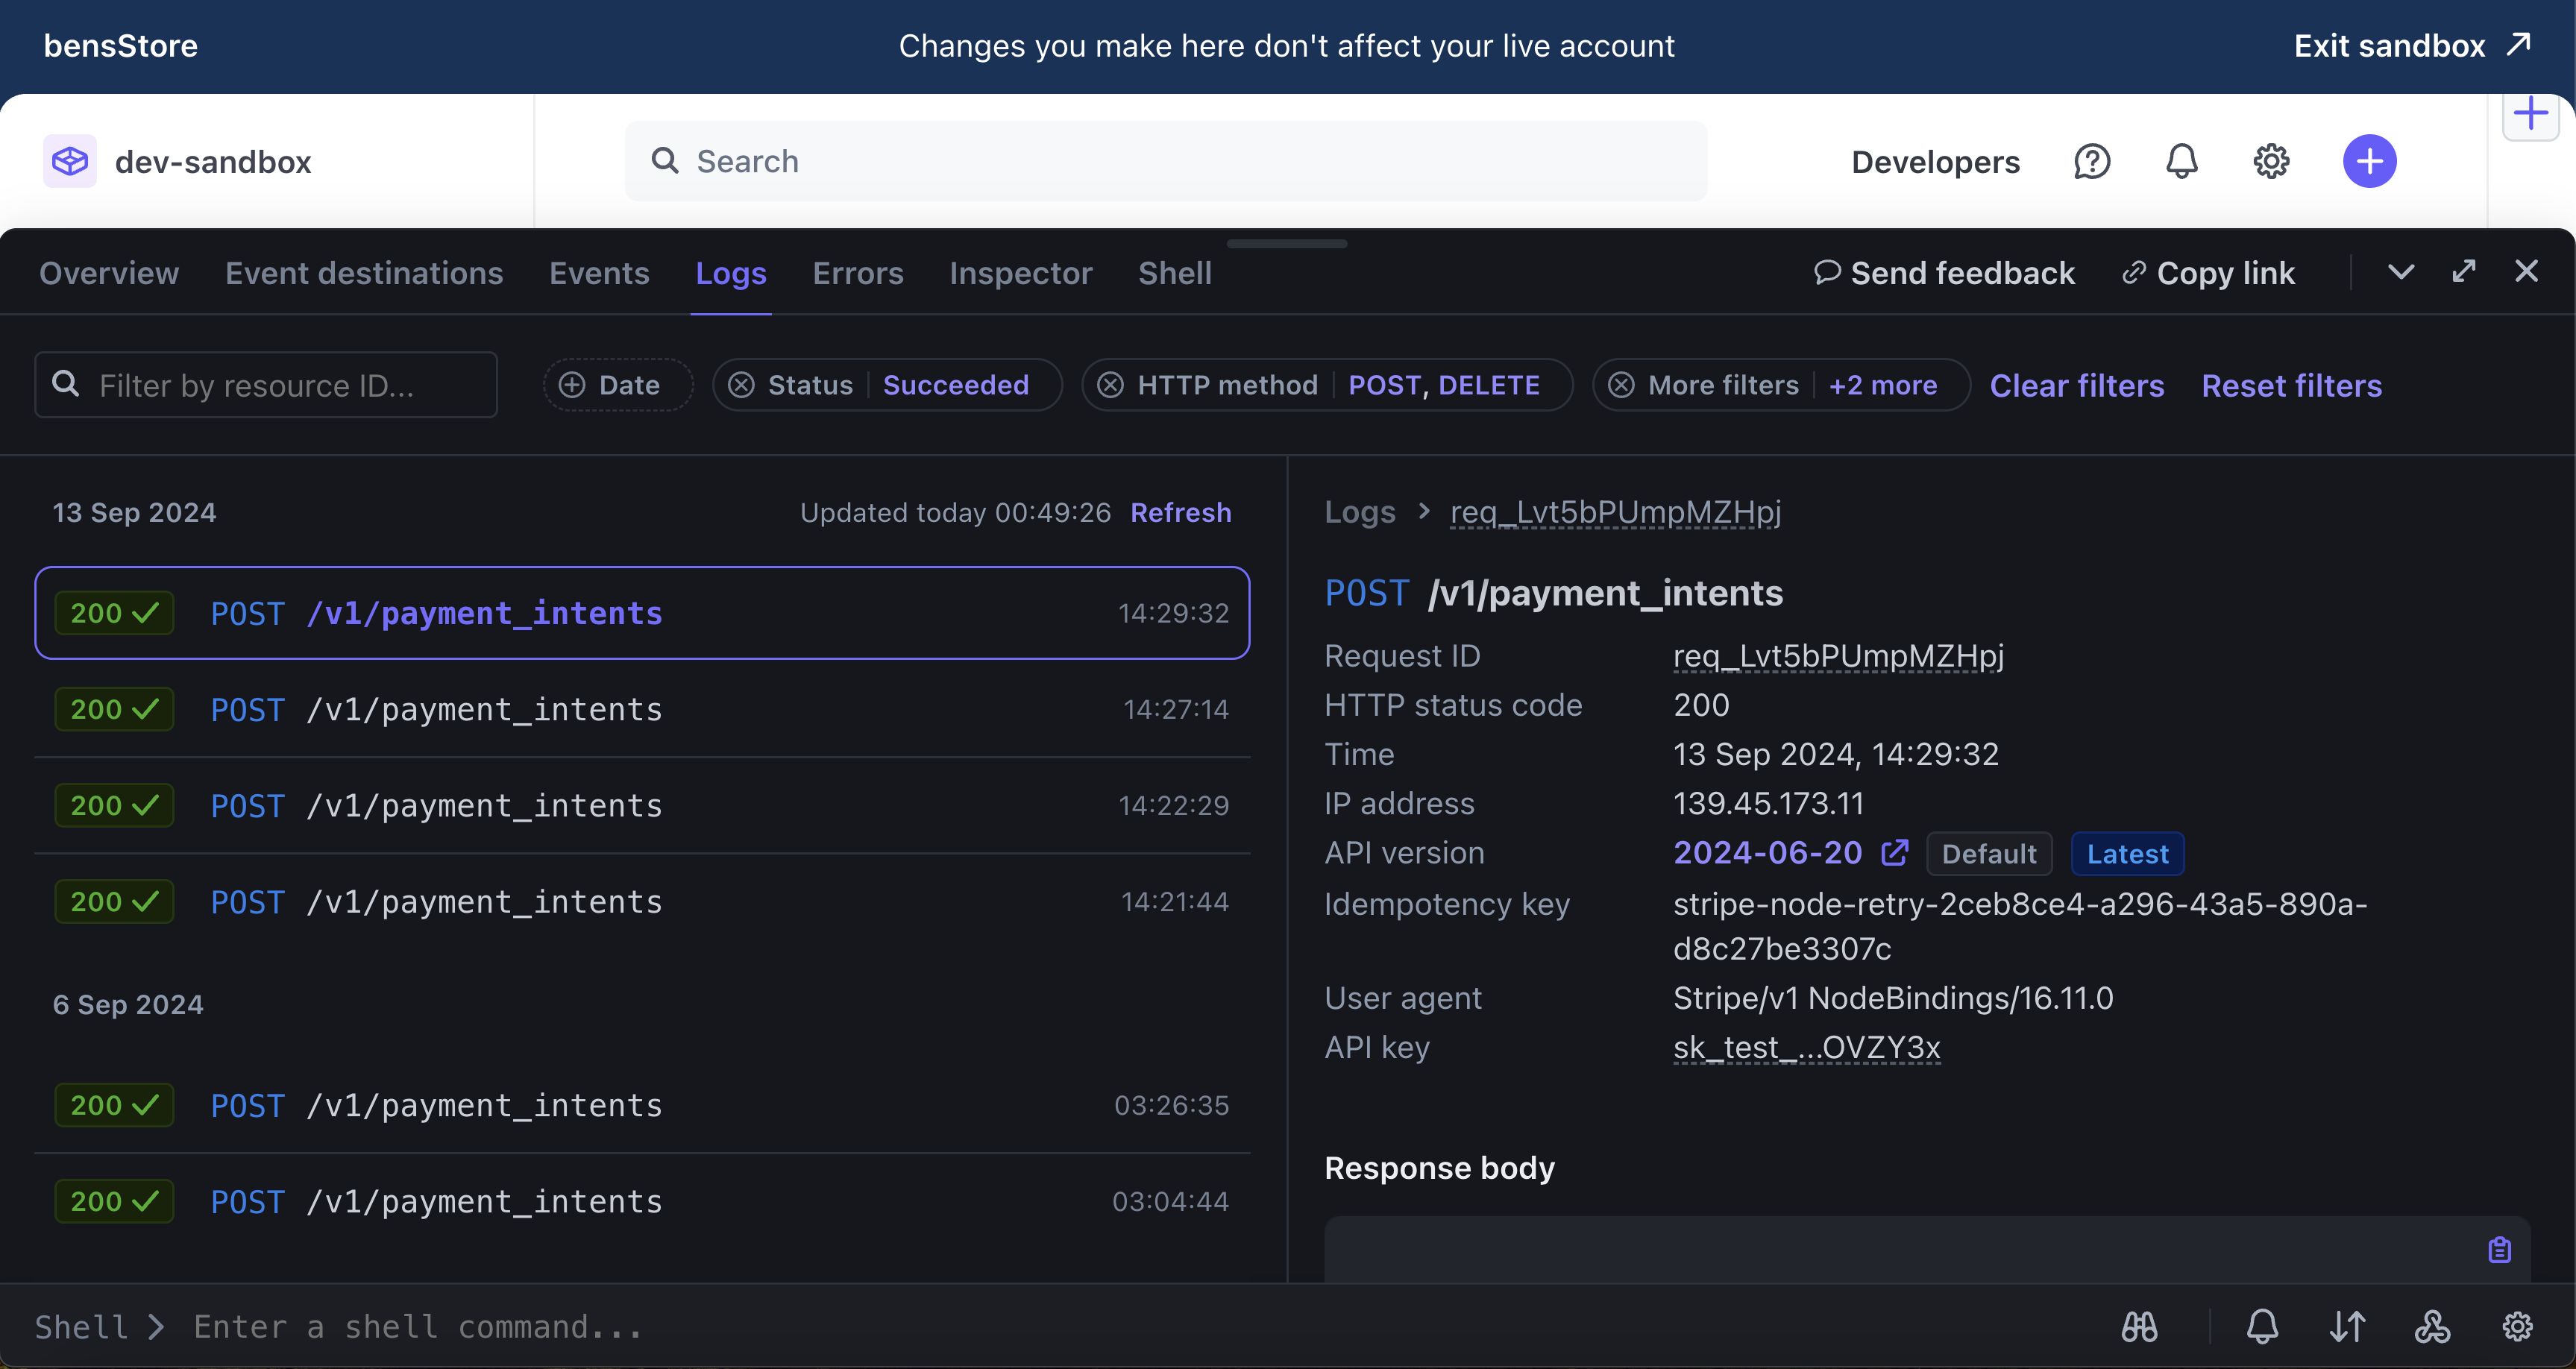Click the webhooks icon in shell bar

(2432, 1327)
